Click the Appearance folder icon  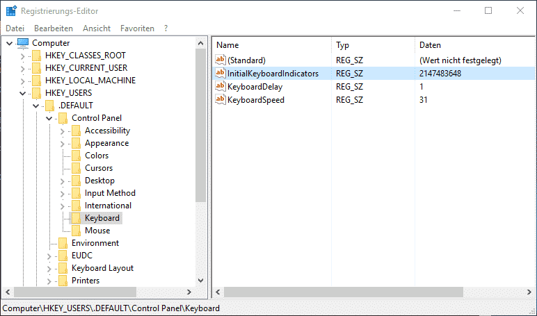77,143
